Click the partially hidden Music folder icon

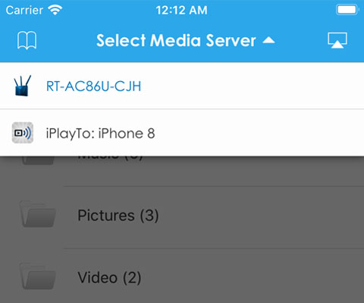coord(38,161)
